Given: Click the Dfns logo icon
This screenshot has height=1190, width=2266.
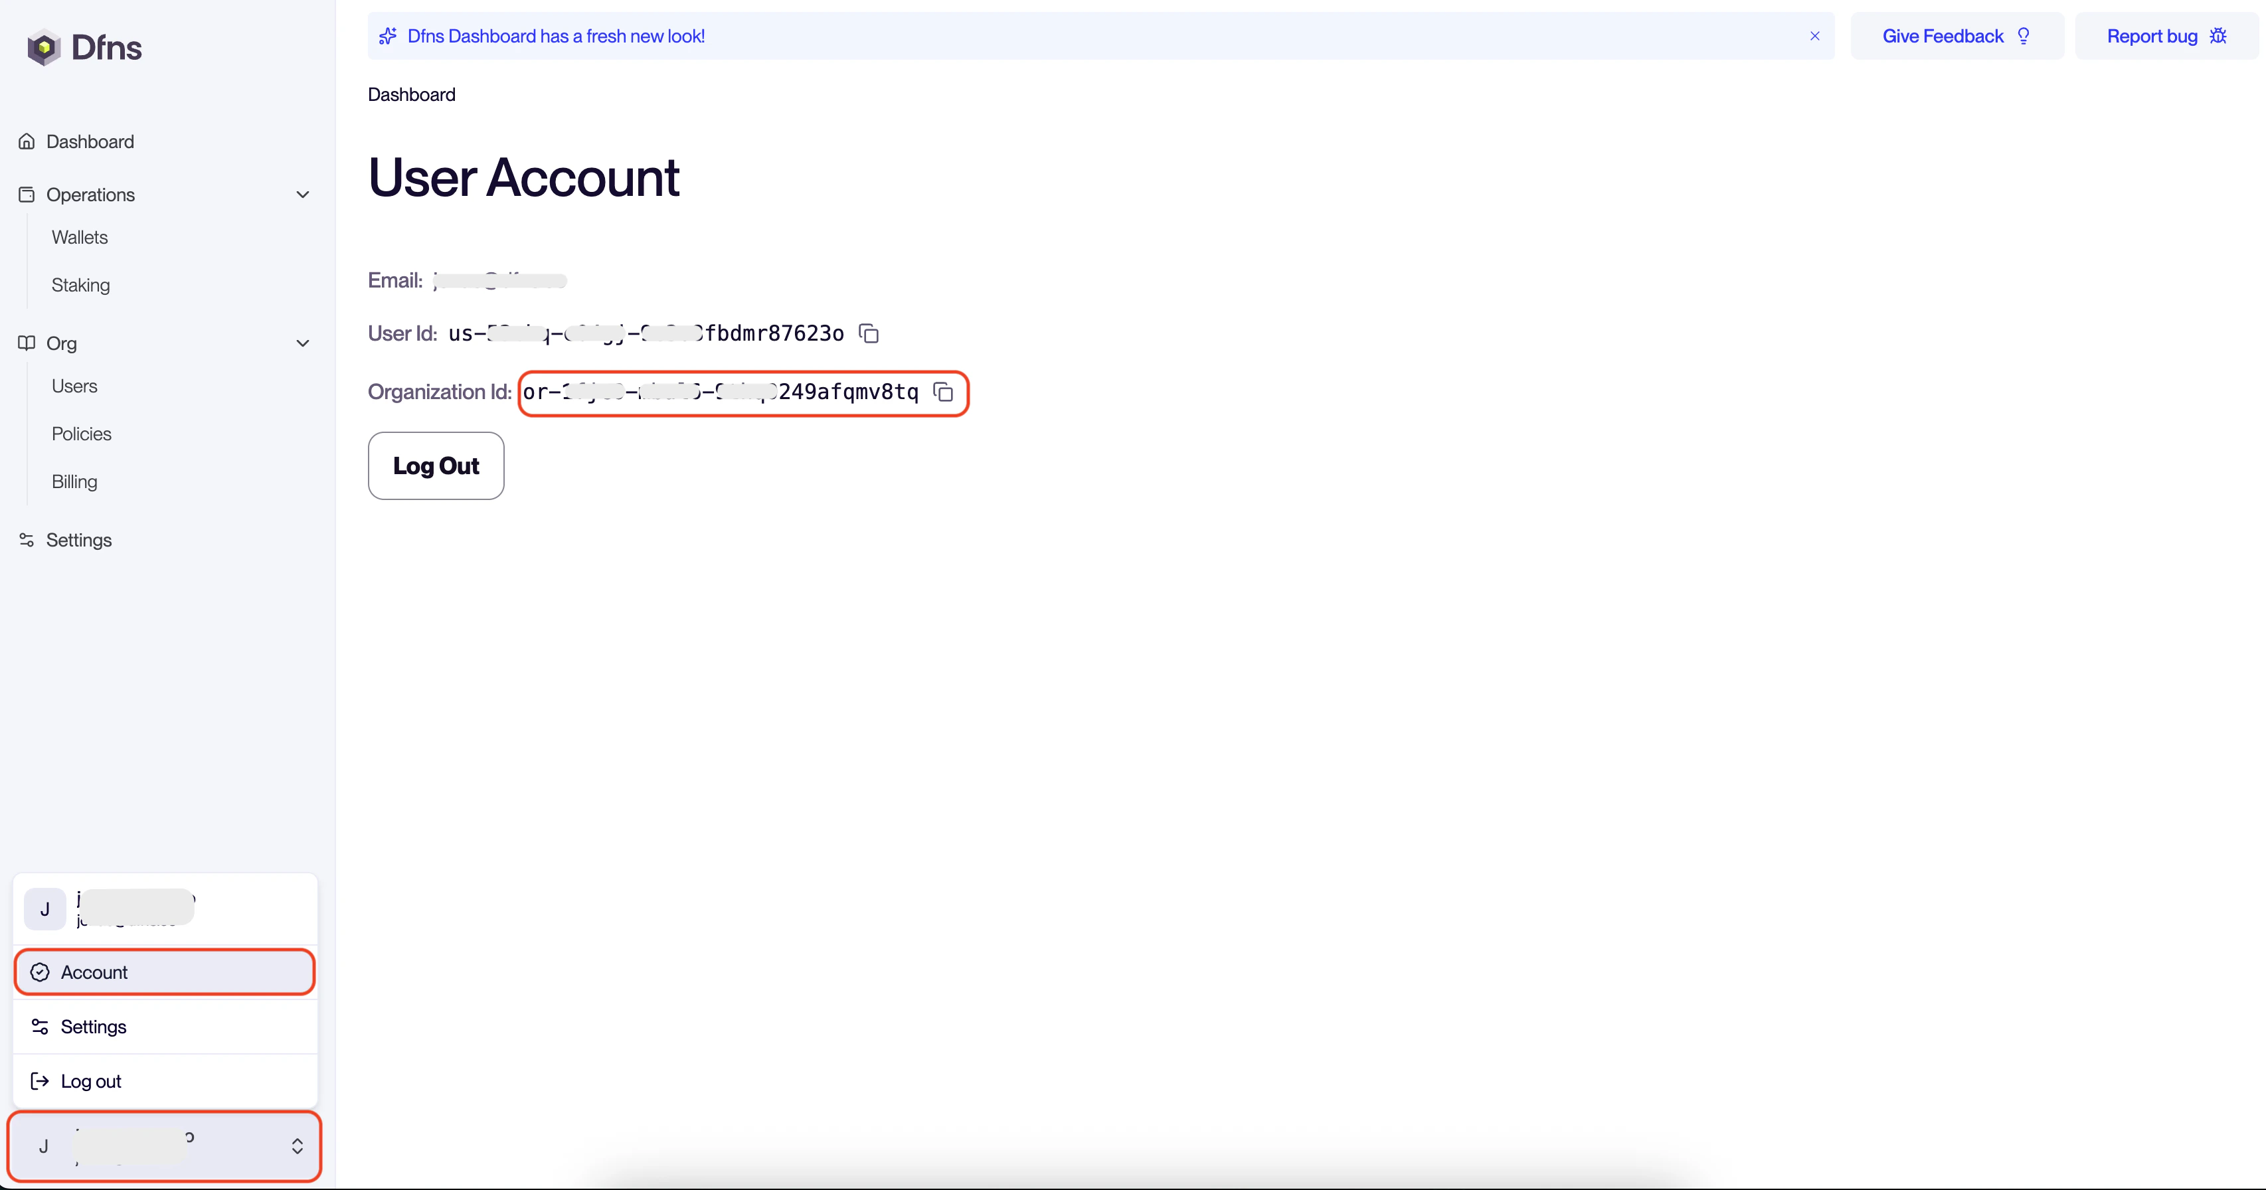Looking at the screenshot, I should pyautogui.click(x=43, y=48).
